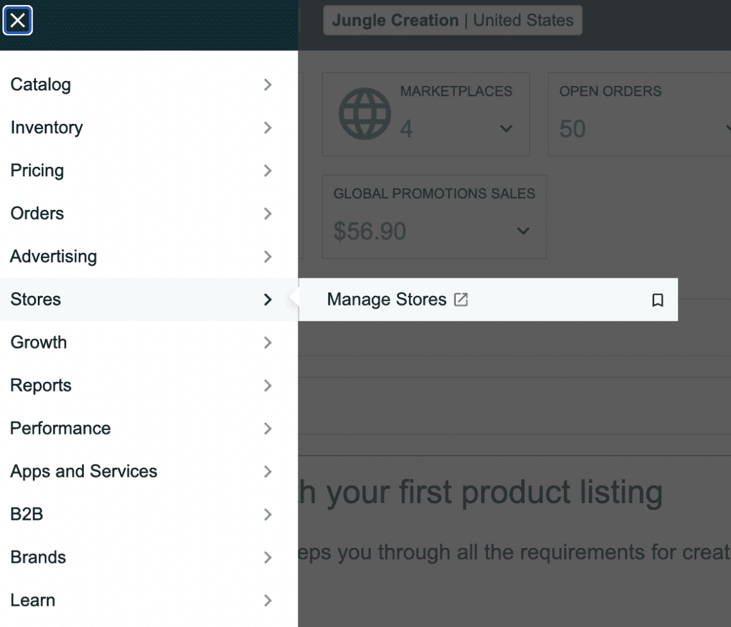This screenshot has width=731, height=627.
Task: Open the Jungle Creation account selector
Action: [452, 20]
